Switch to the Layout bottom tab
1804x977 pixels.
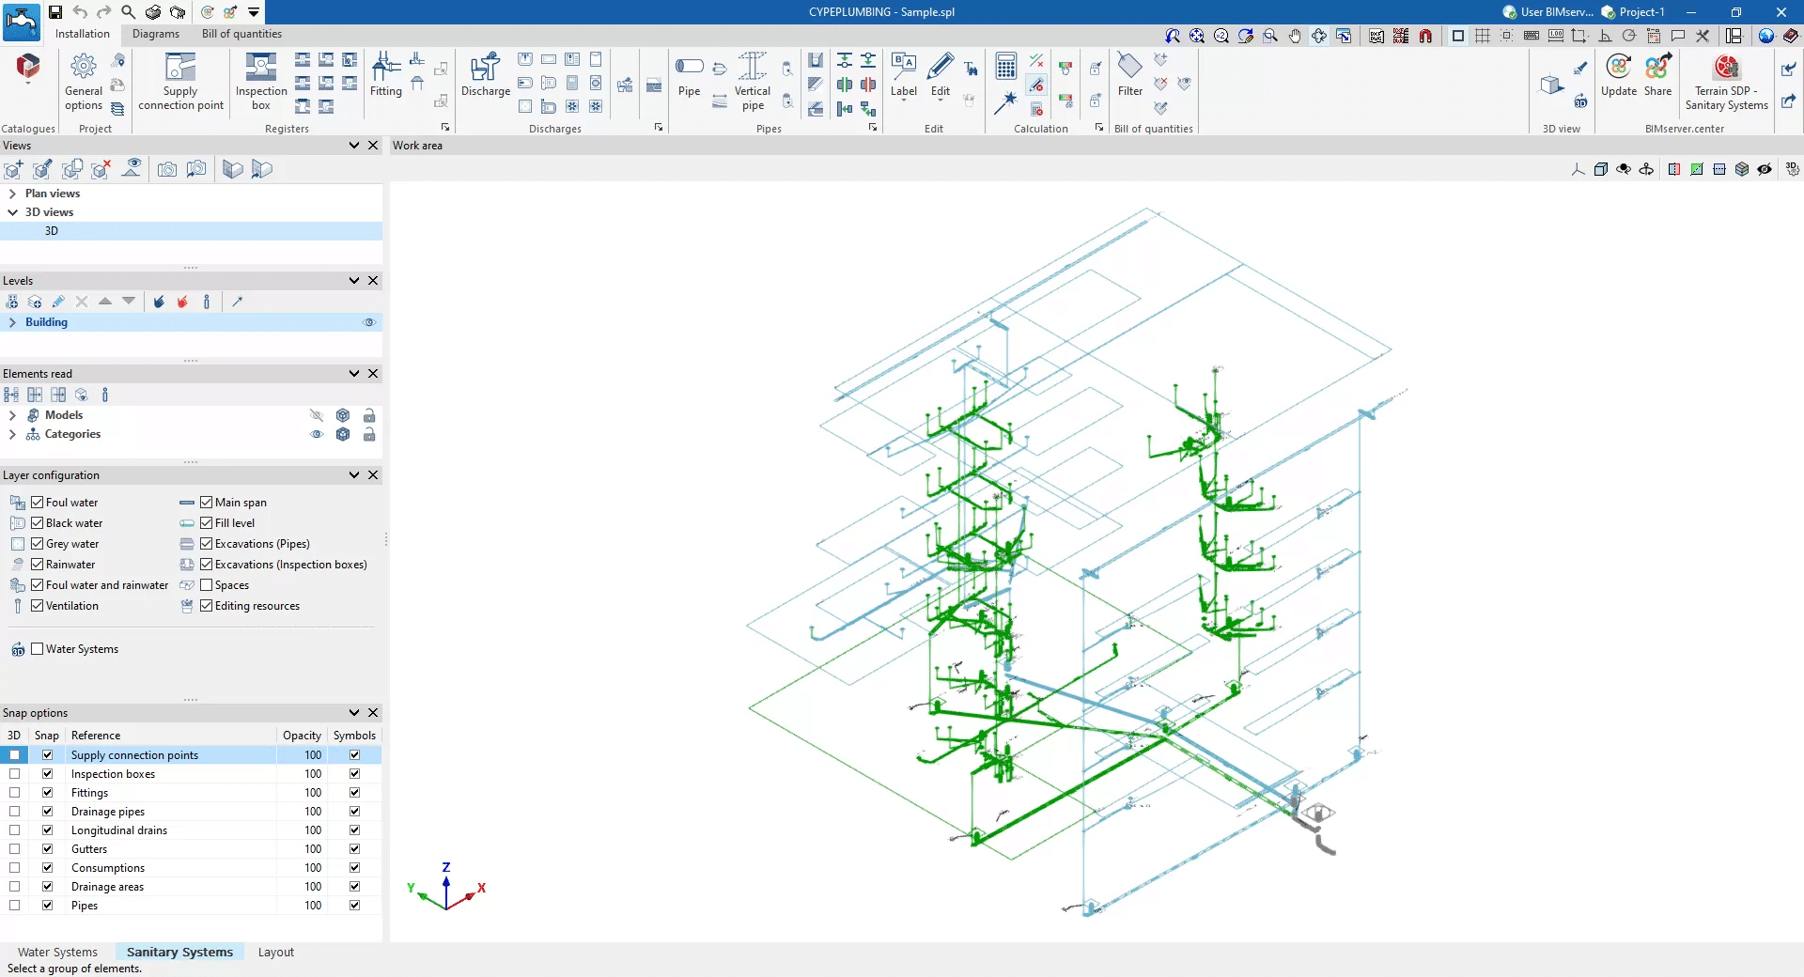pos(275,952)
